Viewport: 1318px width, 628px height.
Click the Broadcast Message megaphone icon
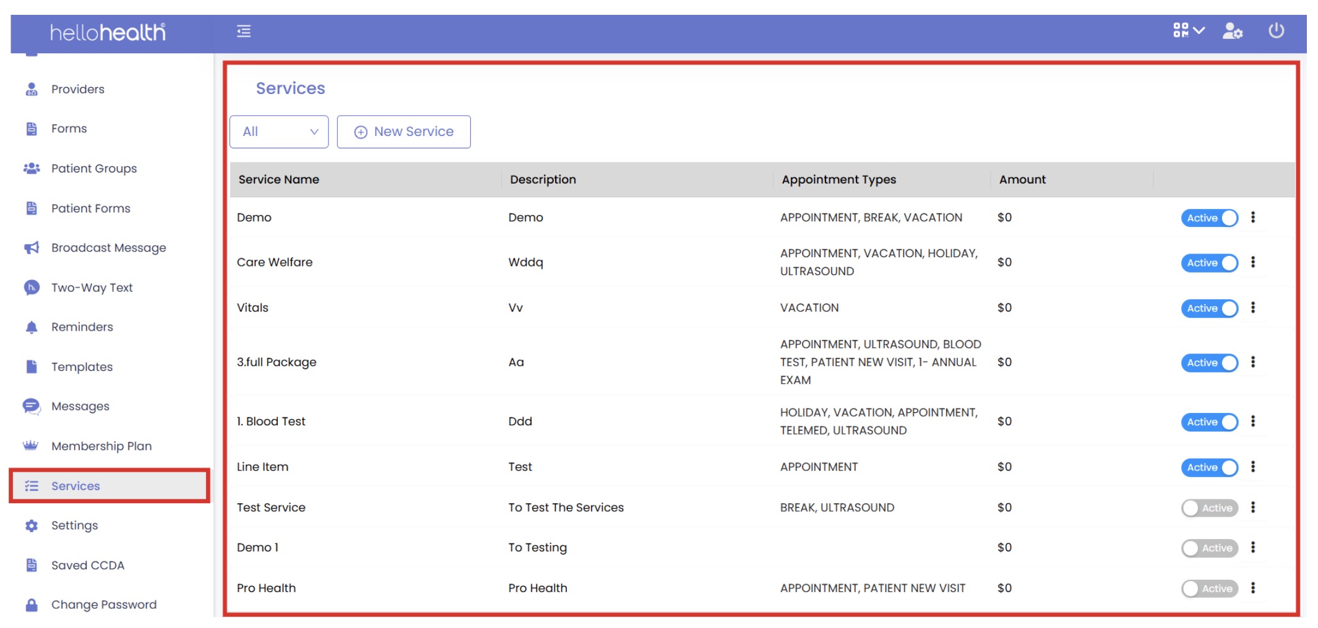click(x=32, y=248)
